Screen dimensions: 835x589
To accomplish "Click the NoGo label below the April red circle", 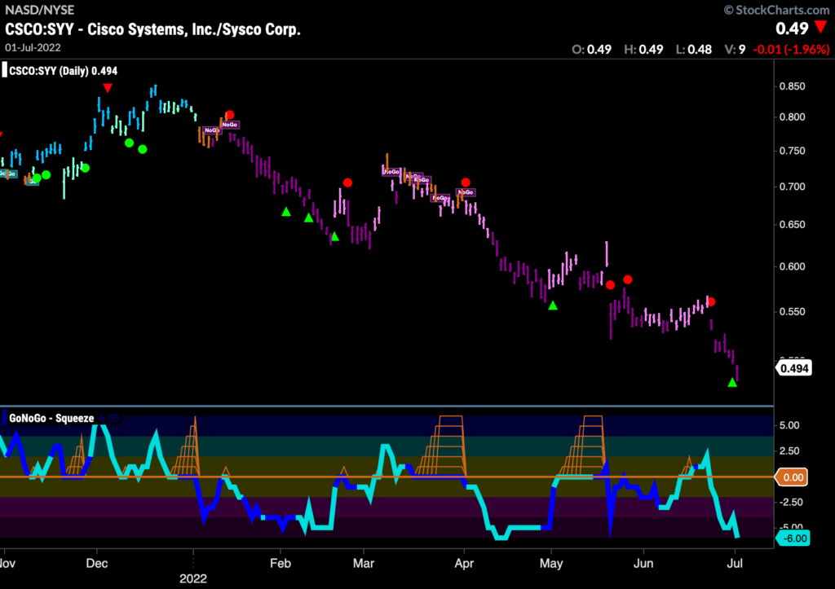I will tap(466, 192).
